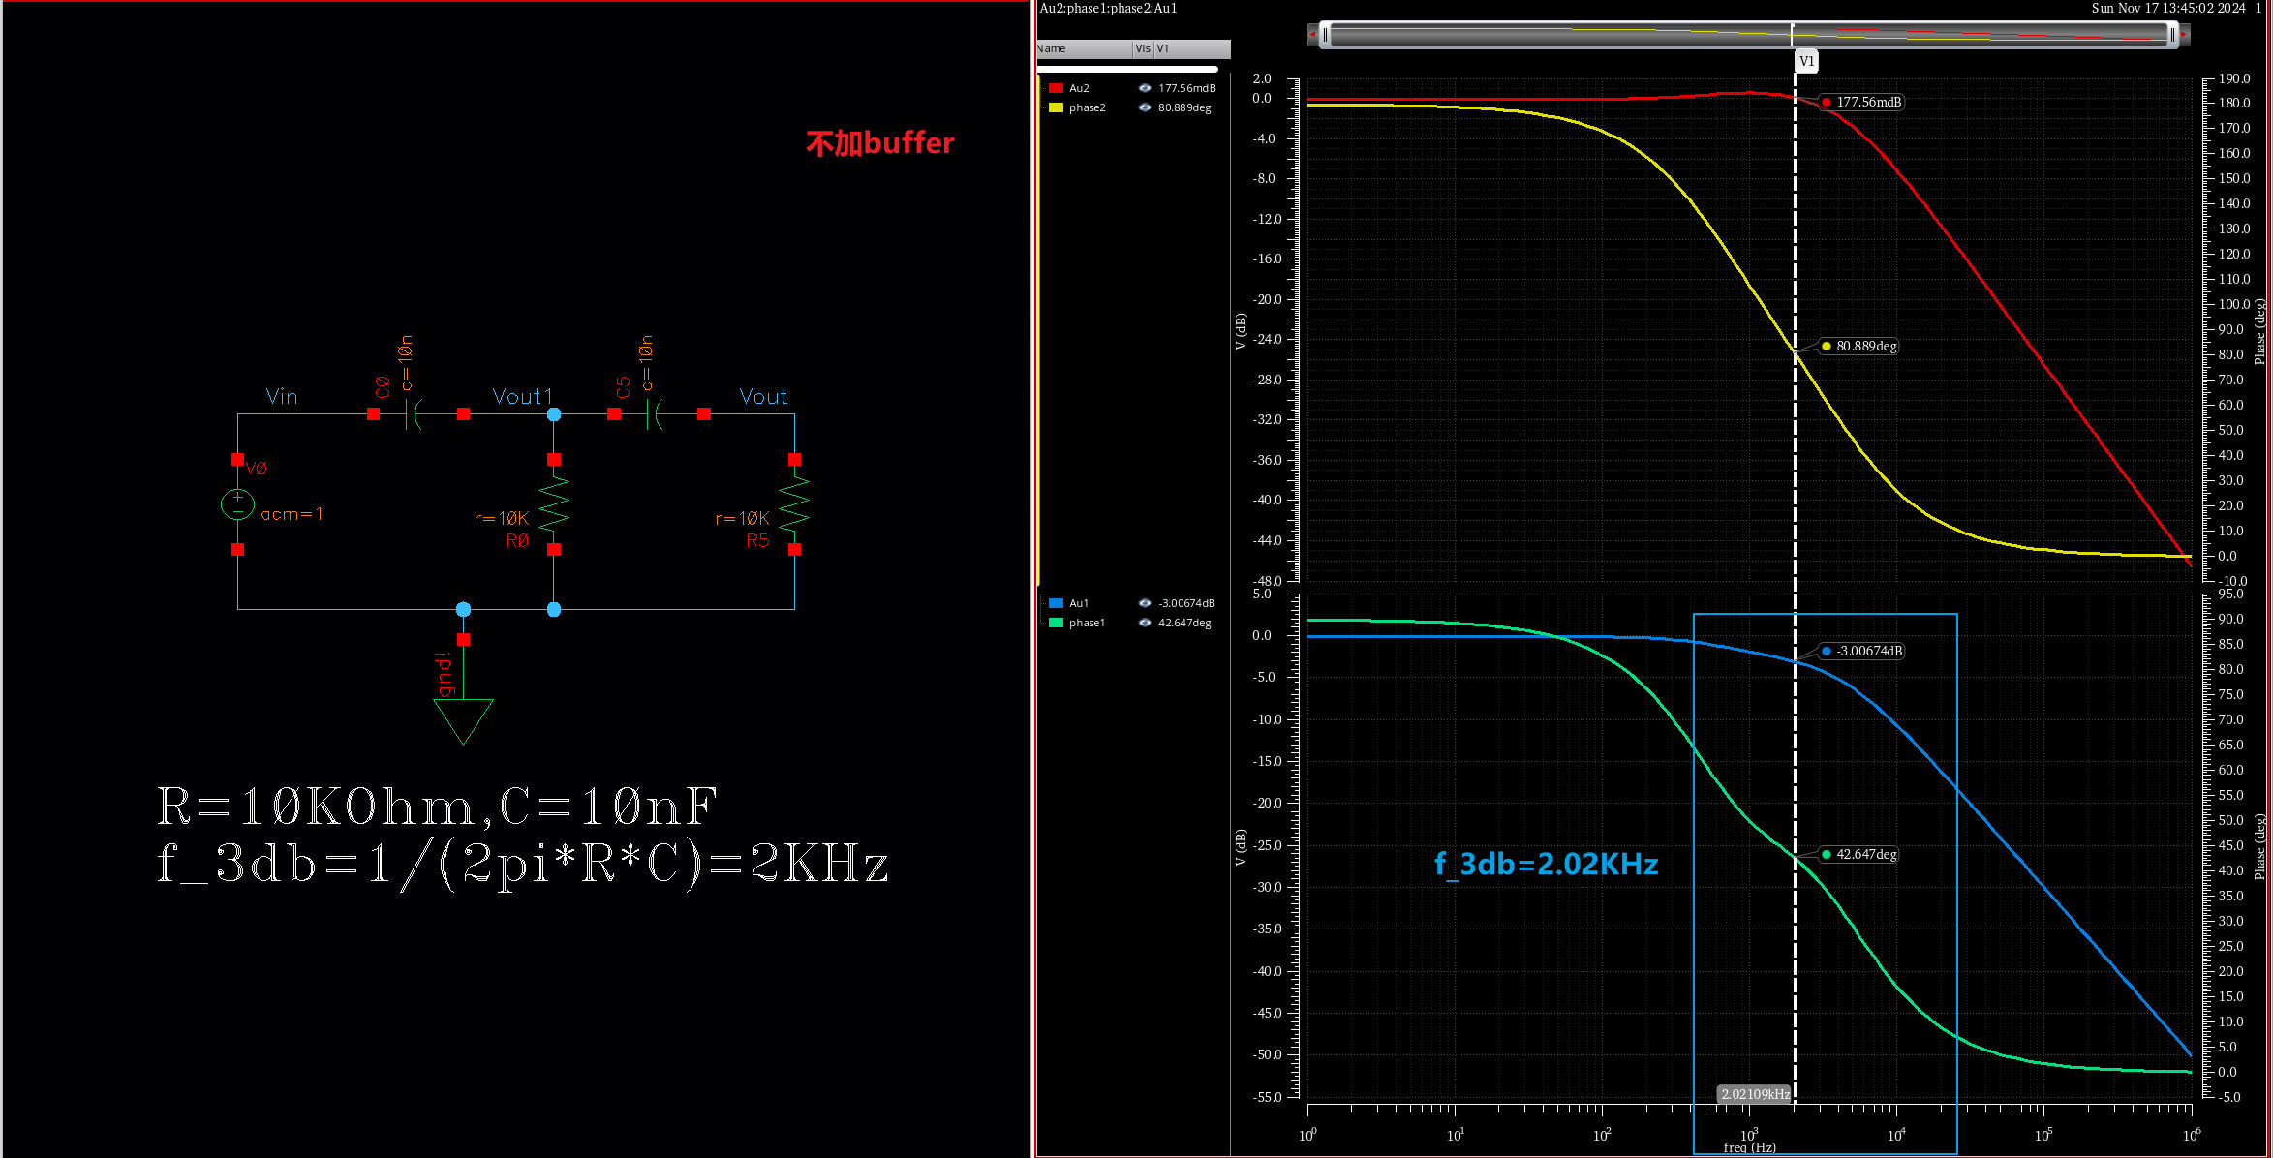
Task: Click right arrow of zoom scrollbar
Action: click(2184, 35)
